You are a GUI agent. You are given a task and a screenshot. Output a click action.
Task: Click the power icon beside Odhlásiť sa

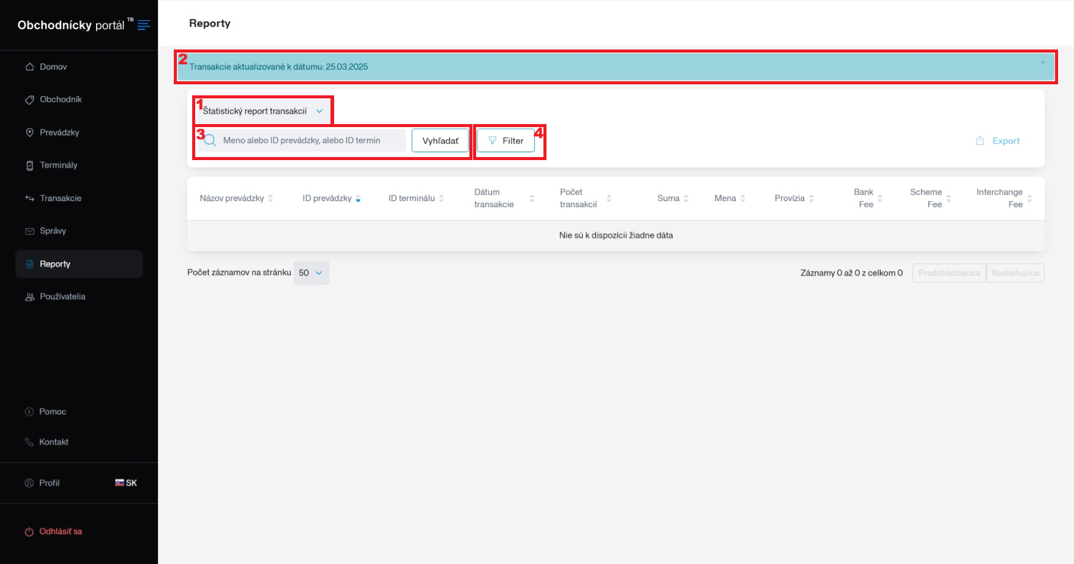point(29,532)
